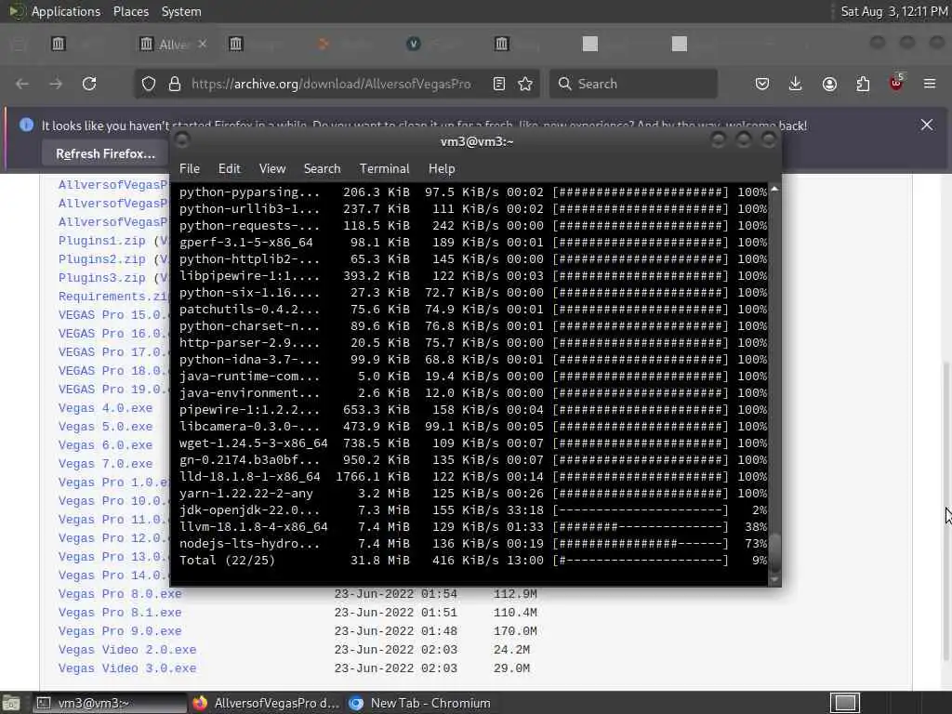Bookmark this page with the star
The height and width of the screenshot is (714, 952).
point(525,84)
